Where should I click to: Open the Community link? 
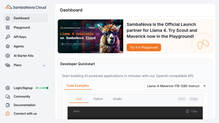22,96
